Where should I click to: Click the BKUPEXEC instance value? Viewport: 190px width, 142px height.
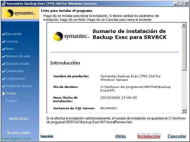click(109, 108)
